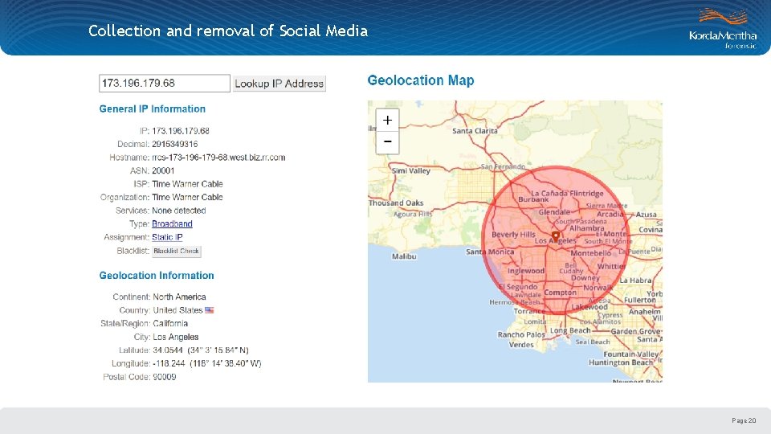Image resolution: width=771 pixels, height=434 pixels.
Task: Select the State/Region value California
Action: 170,324
